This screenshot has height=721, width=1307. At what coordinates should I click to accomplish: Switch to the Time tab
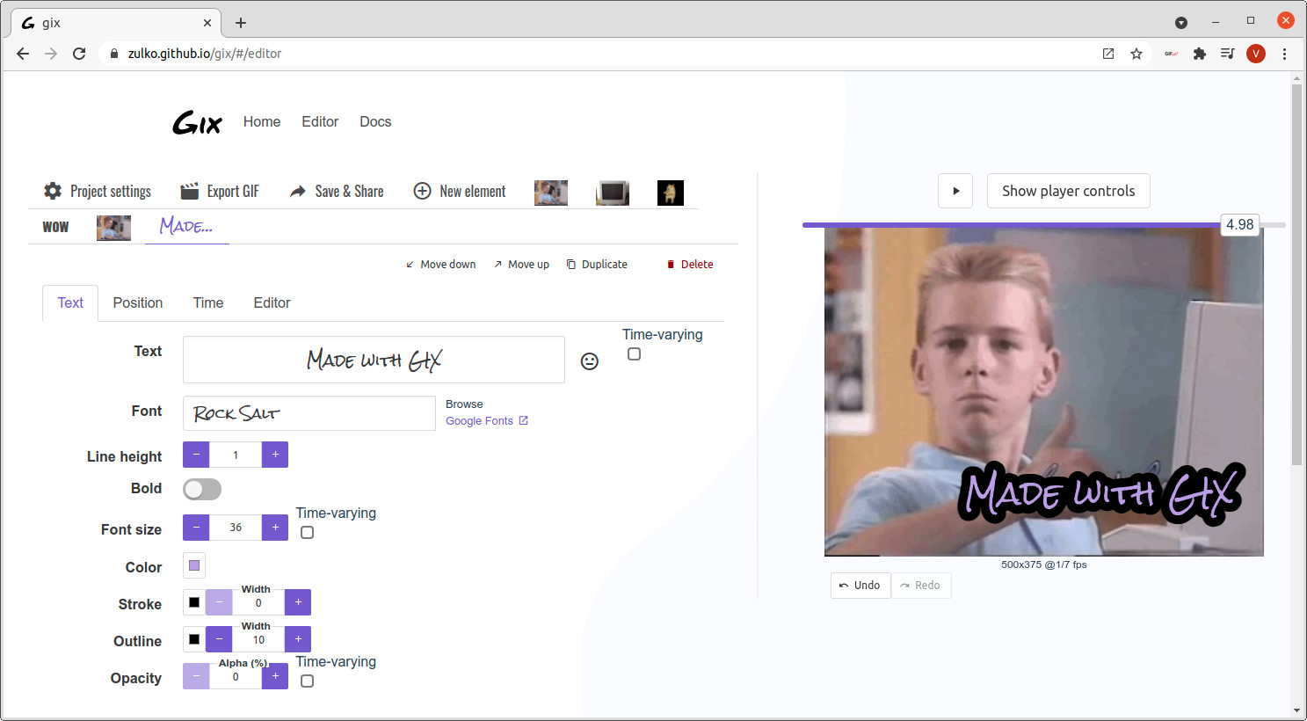pyautogui.click(x=208, y=303)
